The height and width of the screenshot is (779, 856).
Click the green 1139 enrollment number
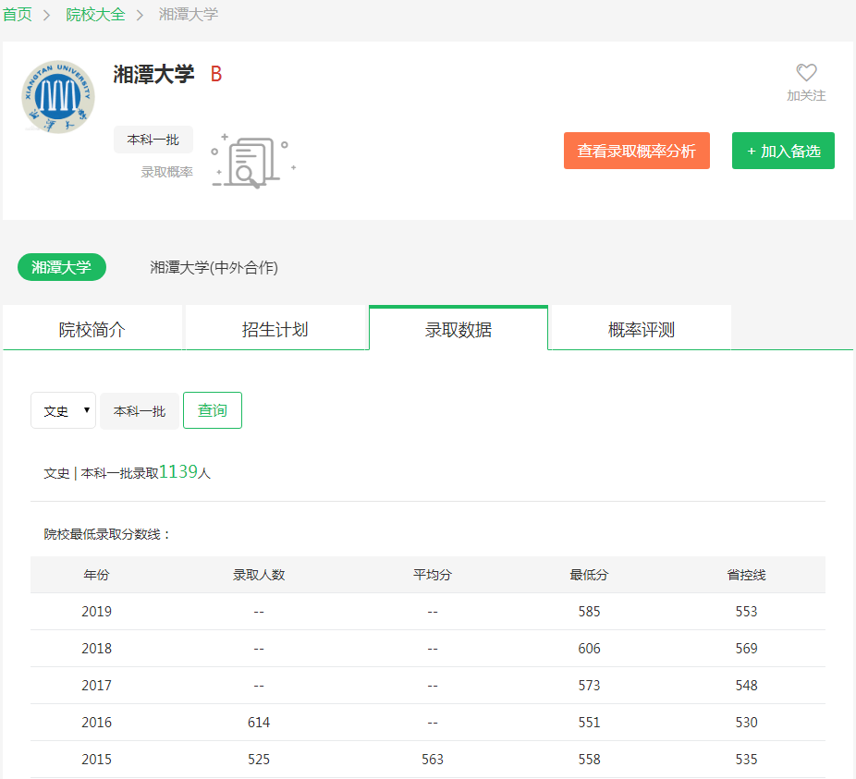(x=178, y=471)
